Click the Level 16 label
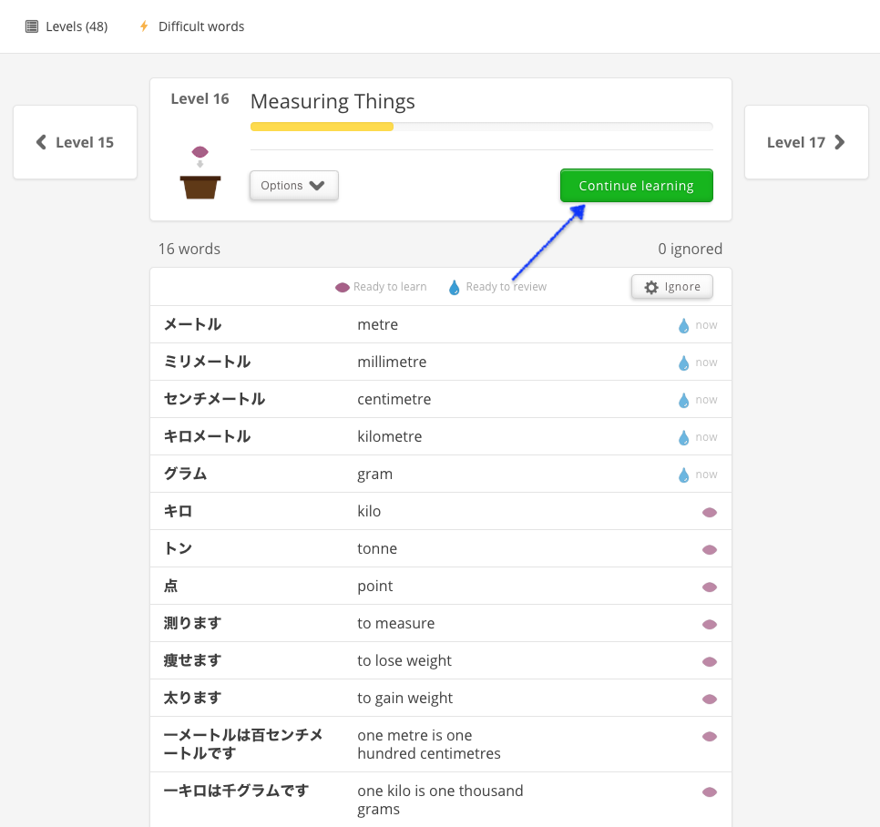Image resolution: width=880 pixels, height=827 pixels. point(200,99)
